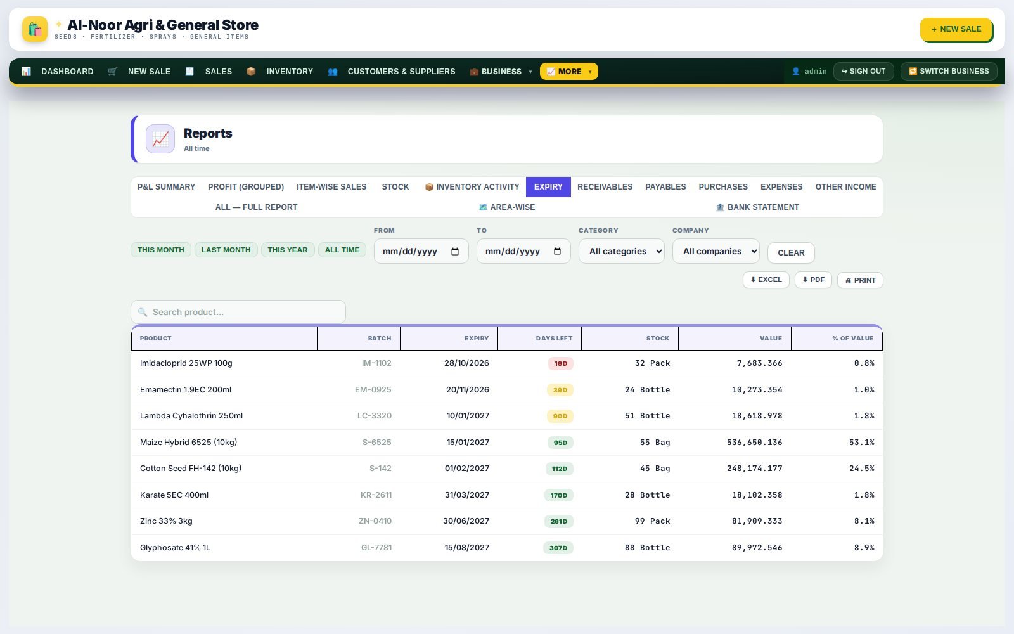Open the Purchases tab
Viewport: 1014px width, 634px height.
[723, 187]
